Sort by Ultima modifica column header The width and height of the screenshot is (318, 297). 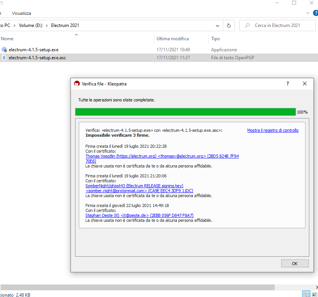tap(172, 39)
